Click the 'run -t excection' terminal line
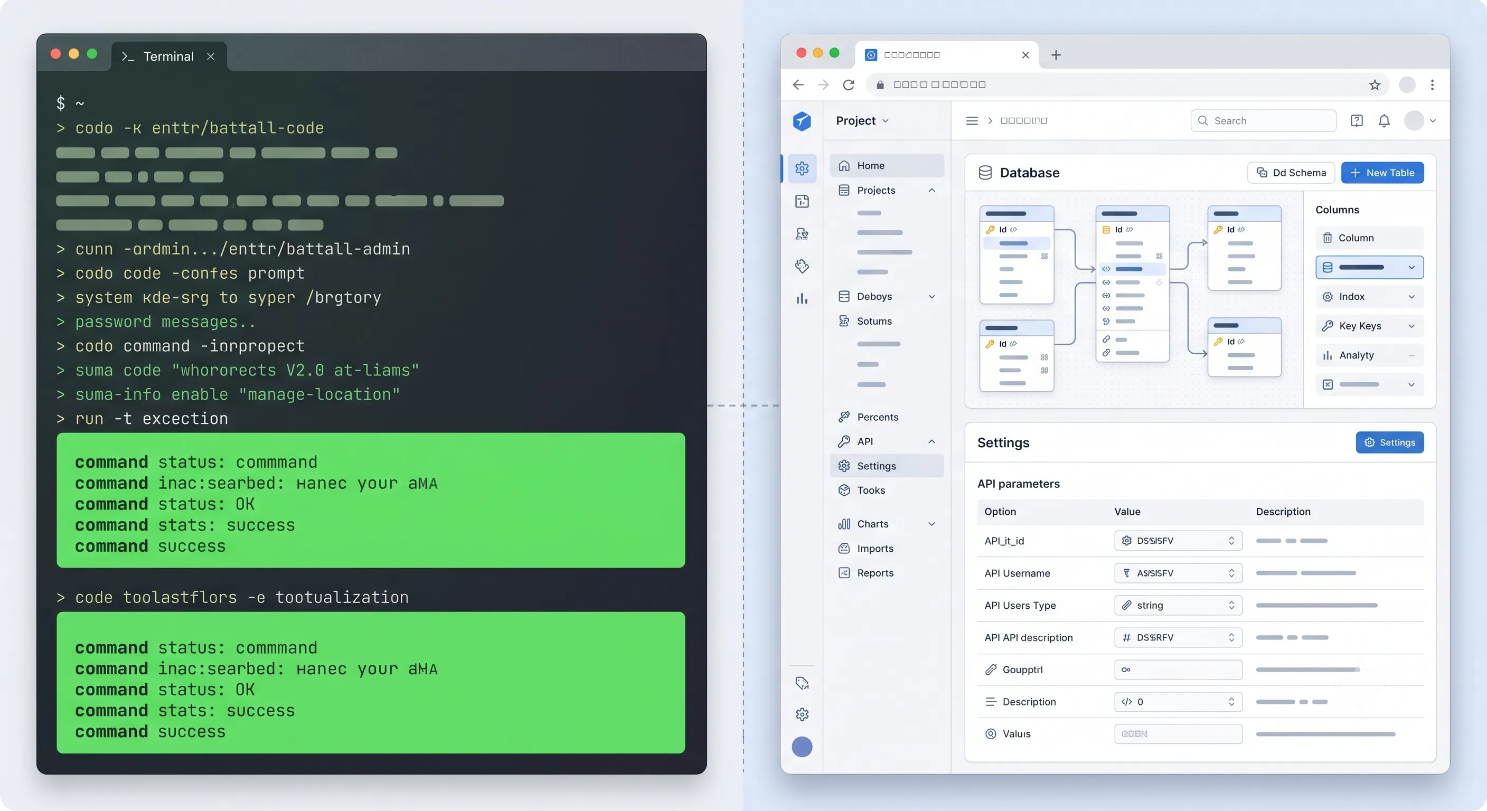 [142, 419]
